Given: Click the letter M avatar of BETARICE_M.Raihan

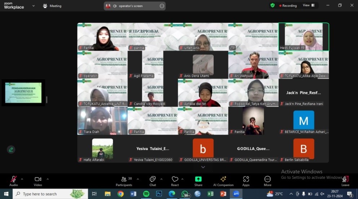Looking at the screenshot, I should coord(304,120).
